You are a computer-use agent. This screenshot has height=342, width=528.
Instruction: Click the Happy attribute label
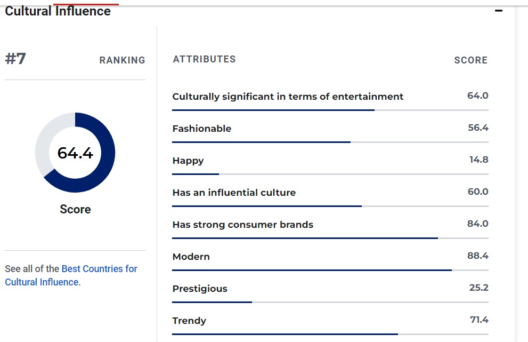[188, 161]
